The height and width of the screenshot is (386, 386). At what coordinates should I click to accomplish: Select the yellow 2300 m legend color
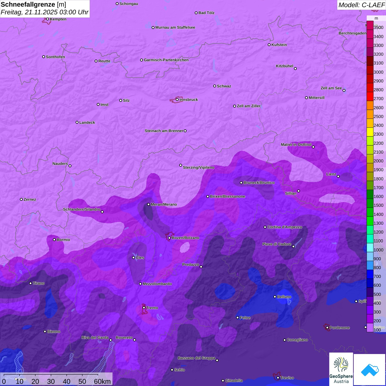pos(370,132)
